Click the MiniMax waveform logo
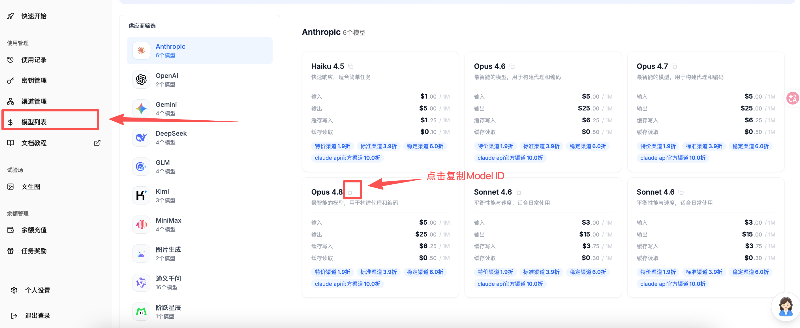 [141, 225]
